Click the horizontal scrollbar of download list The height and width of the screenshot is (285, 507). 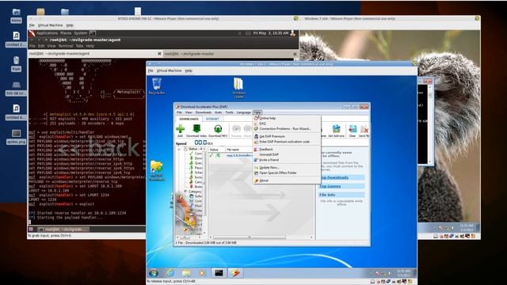[x=249, y=237]
